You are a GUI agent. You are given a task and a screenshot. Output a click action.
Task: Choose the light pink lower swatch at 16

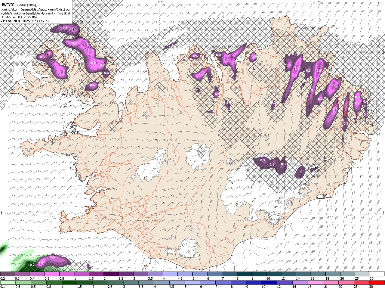pos(315,282)
